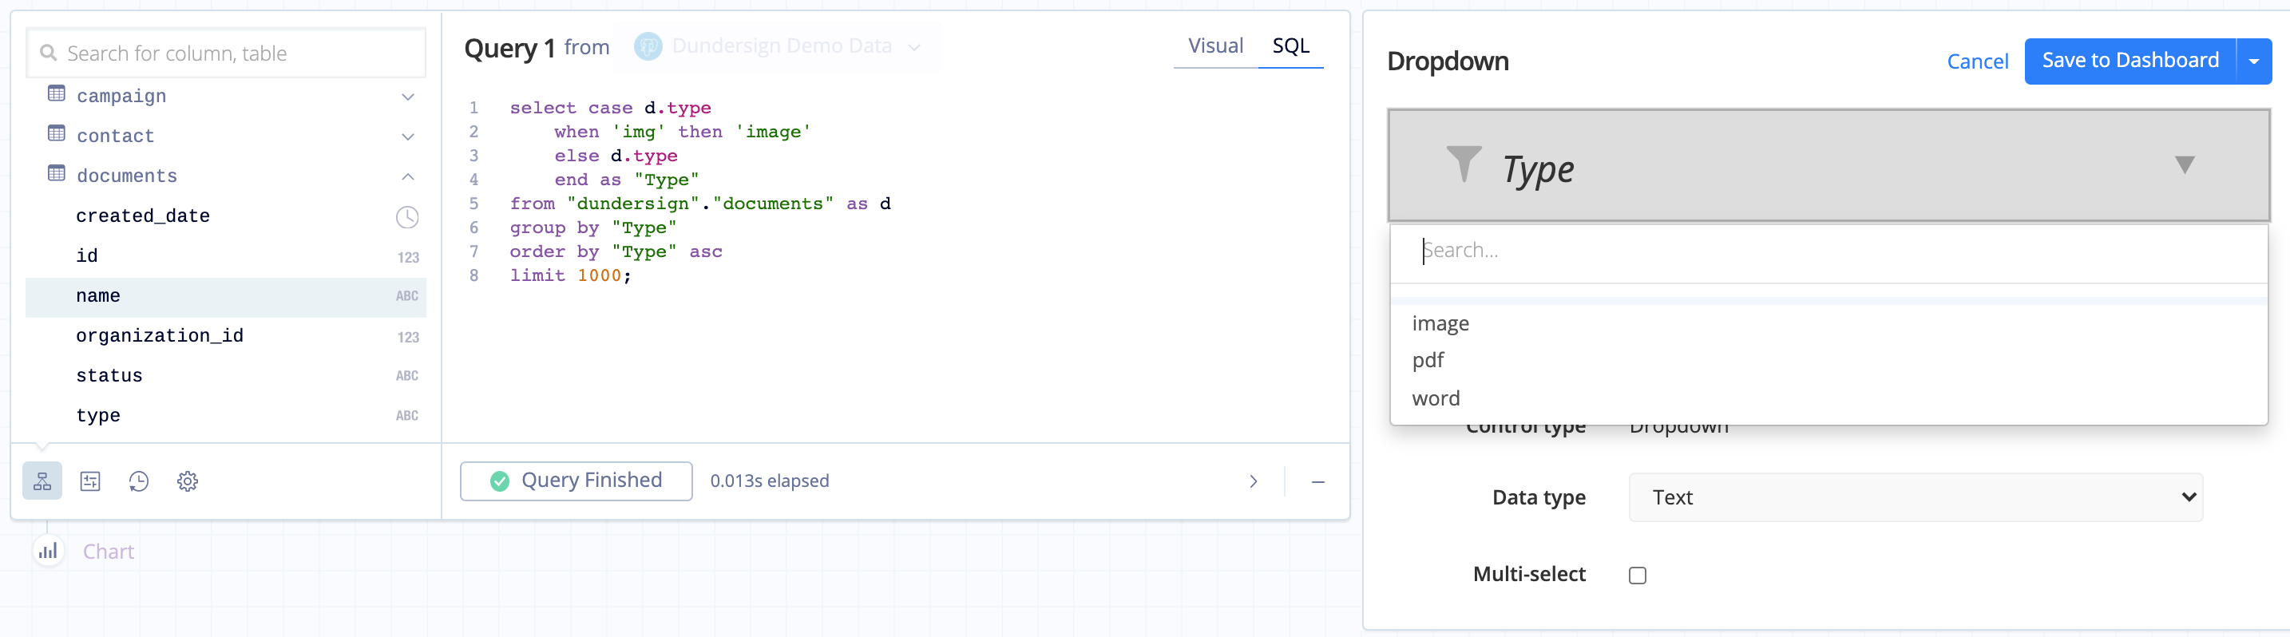Open the Save to Dashboard arrow menu

click(x=2253, y=61)
